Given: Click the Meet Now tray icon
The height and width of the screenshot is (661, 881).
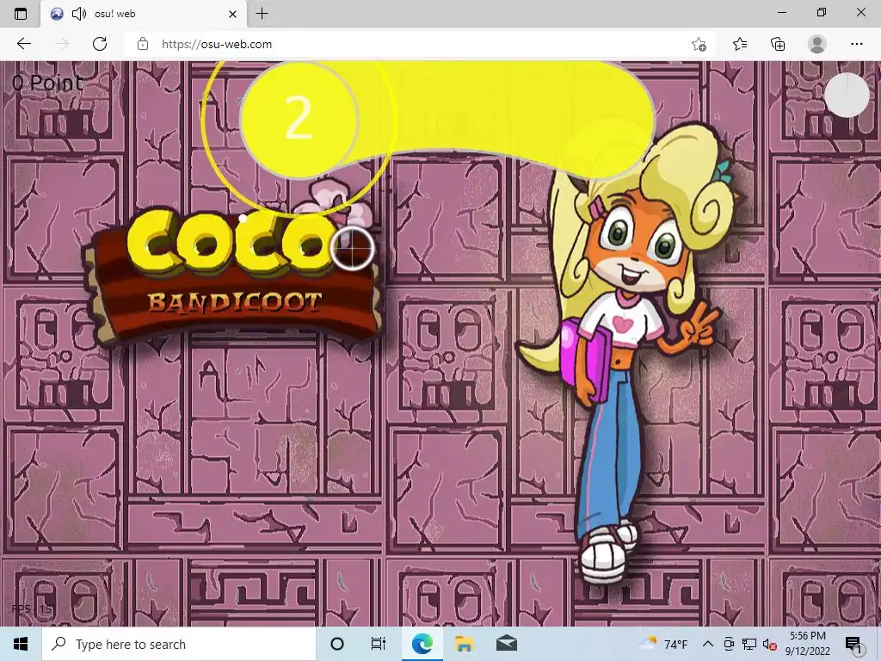Looking at the screenshot, I should 729,644.
